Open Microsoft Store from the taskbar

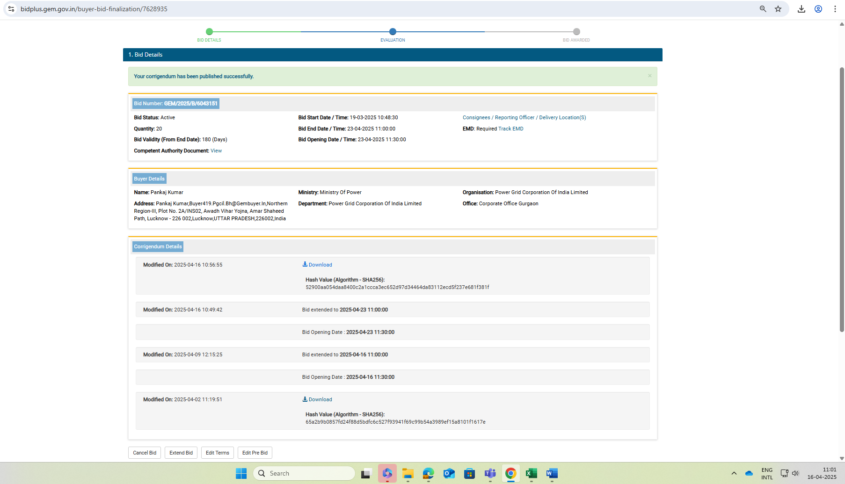tap(470, 473)
